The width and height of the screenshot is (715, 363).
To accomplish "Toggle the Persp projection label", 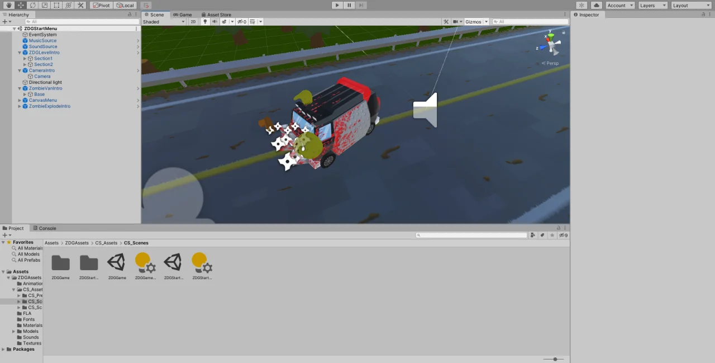I will tap(550, 63).
